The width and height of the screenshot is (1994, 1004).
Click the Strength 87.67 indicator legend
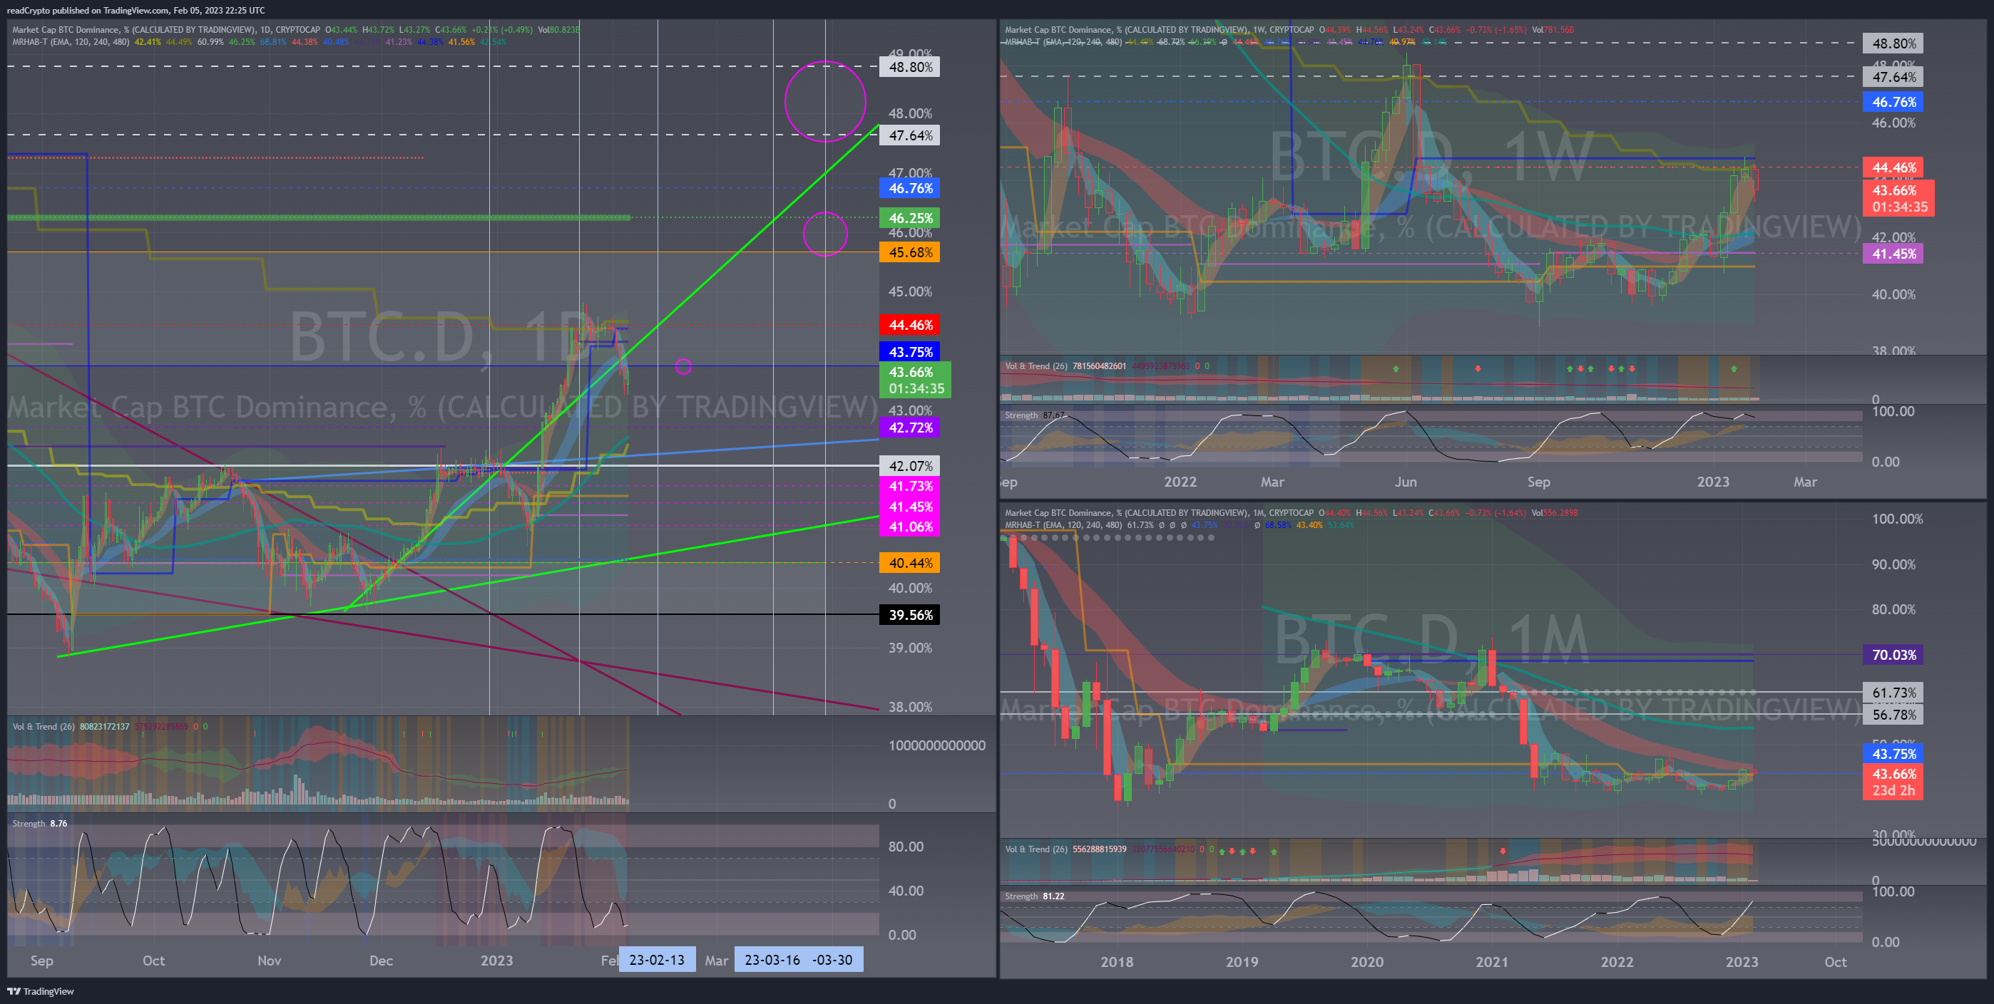(1034, 415)
